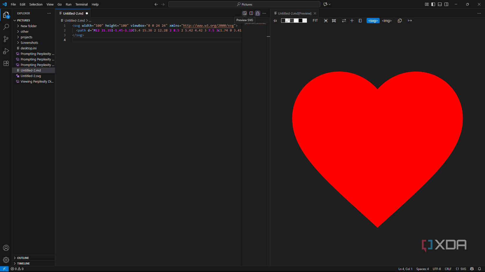Click Spaces: 4 indentation status
The height and width of the screenshot is (272, 485).
(x=422, y=269)
